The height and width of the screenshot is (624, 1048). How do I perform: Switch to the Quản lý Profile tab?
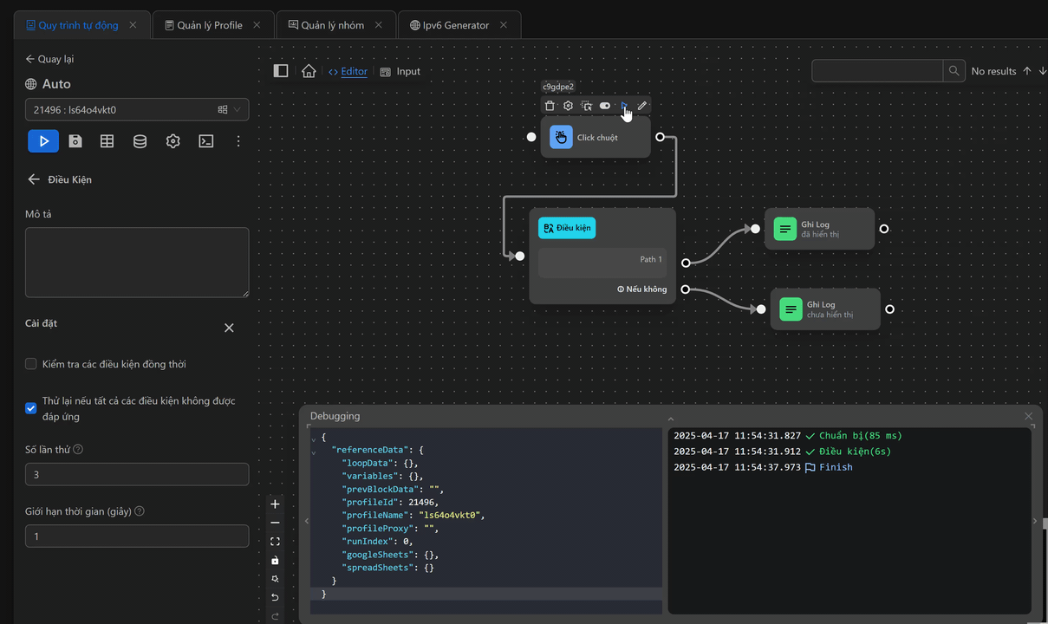tap(210, 25)
